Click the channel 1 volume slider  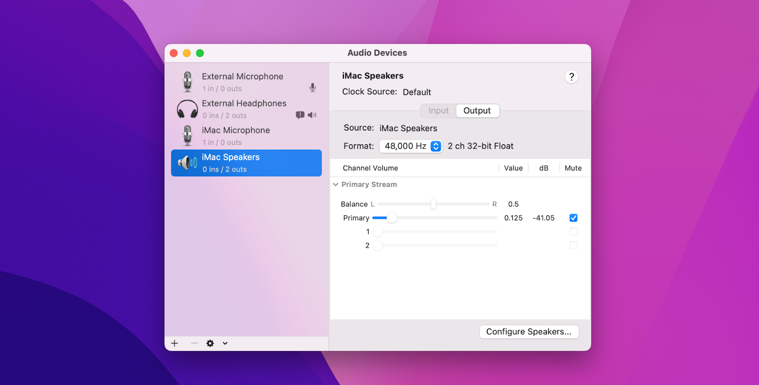[x=435, y=232]
